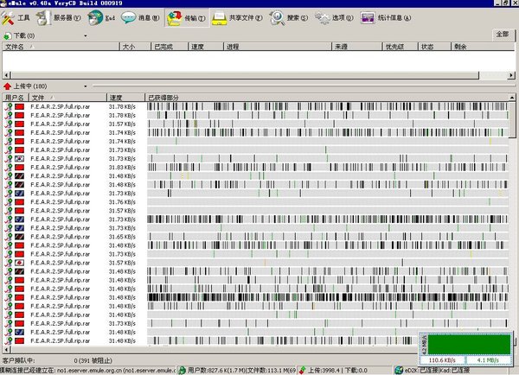
Task: Select the upload row with speed 31.76 KB/s
Action: (x=256, y=202)
